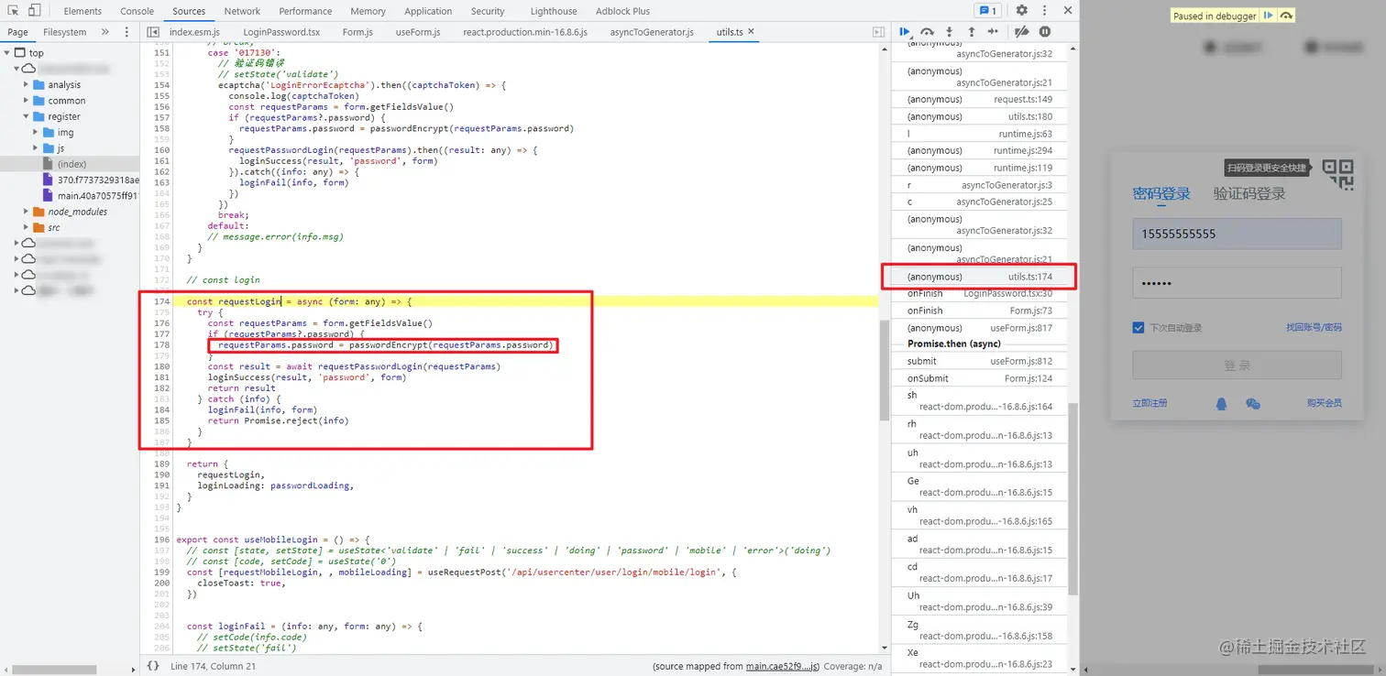Expand the common folder
This screenshot has width=1386, height=676.
pos(27,101)
